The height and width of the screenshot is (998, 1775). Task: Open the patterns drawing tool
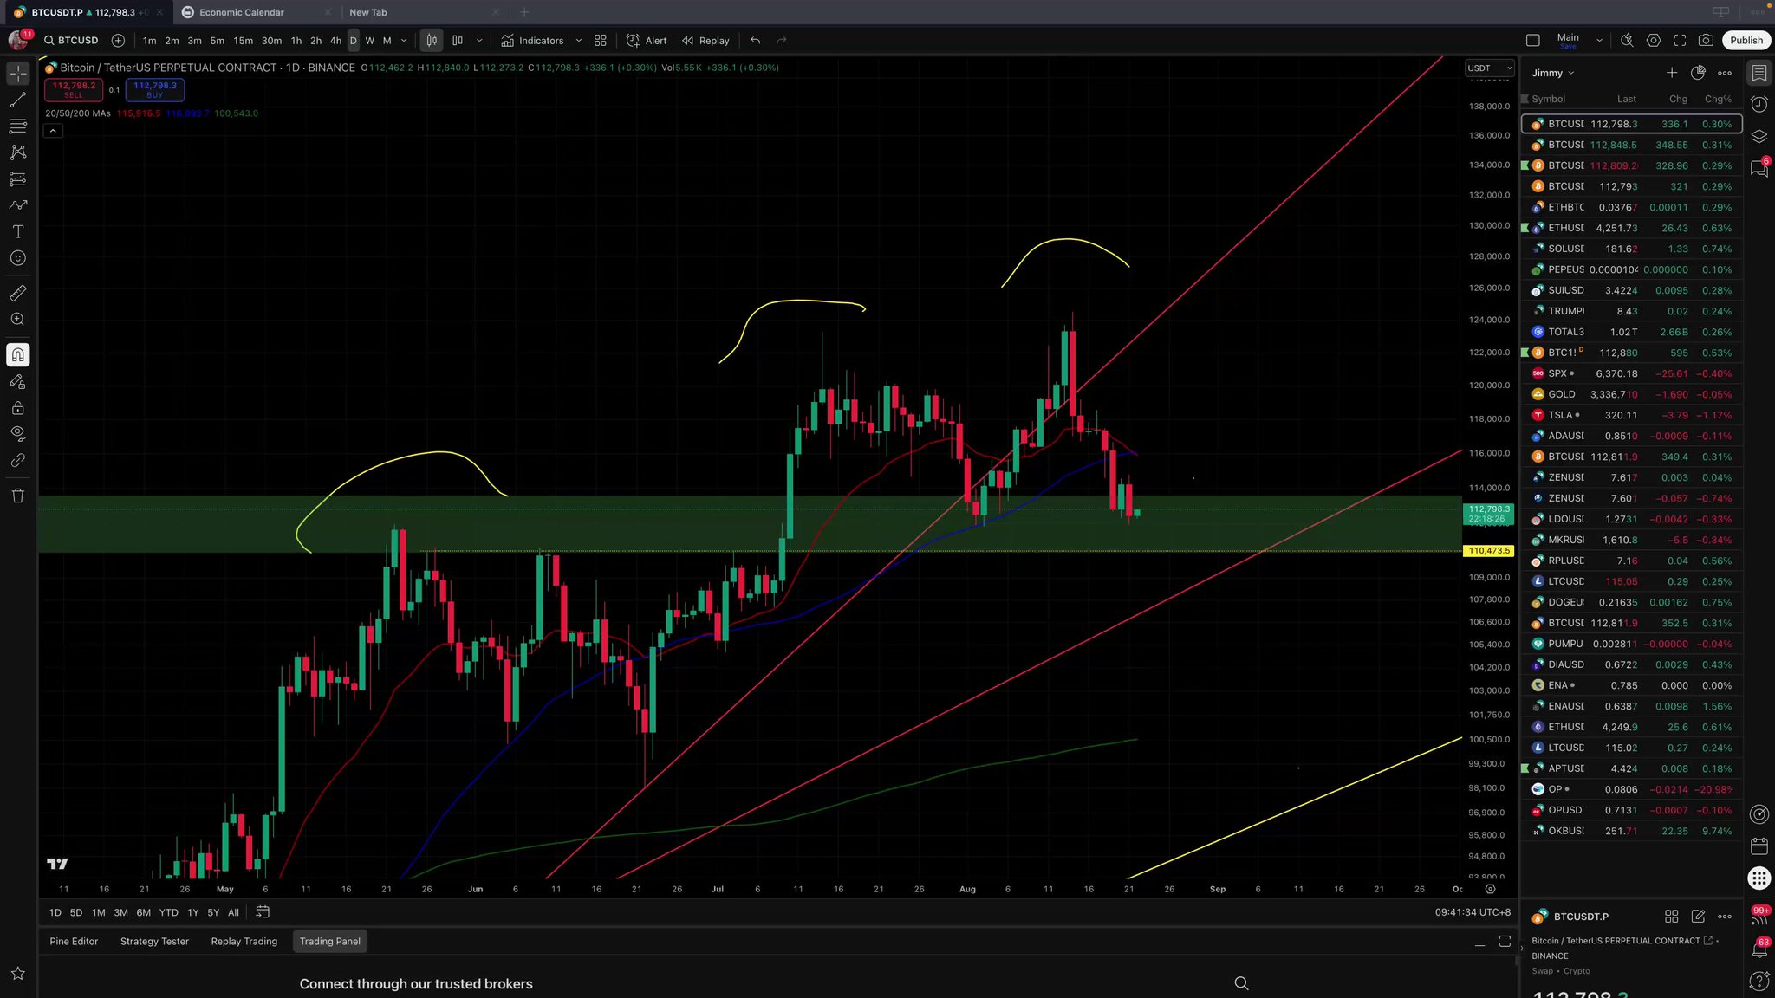18,152
